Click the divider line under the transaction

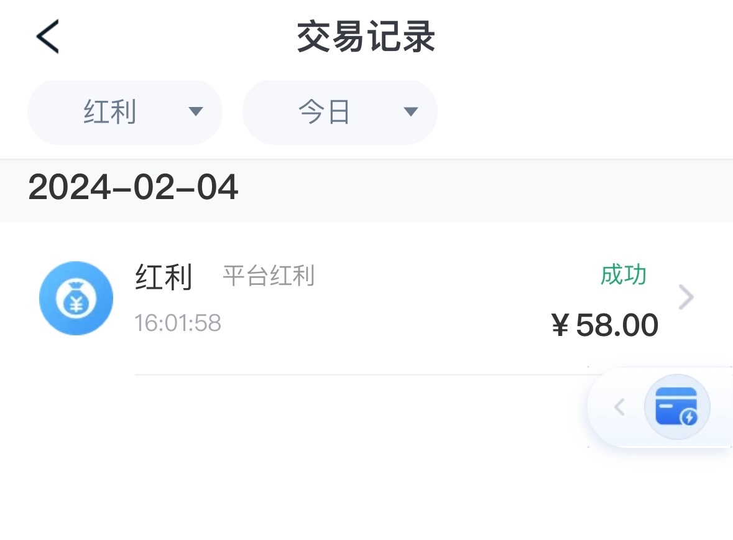361,375
